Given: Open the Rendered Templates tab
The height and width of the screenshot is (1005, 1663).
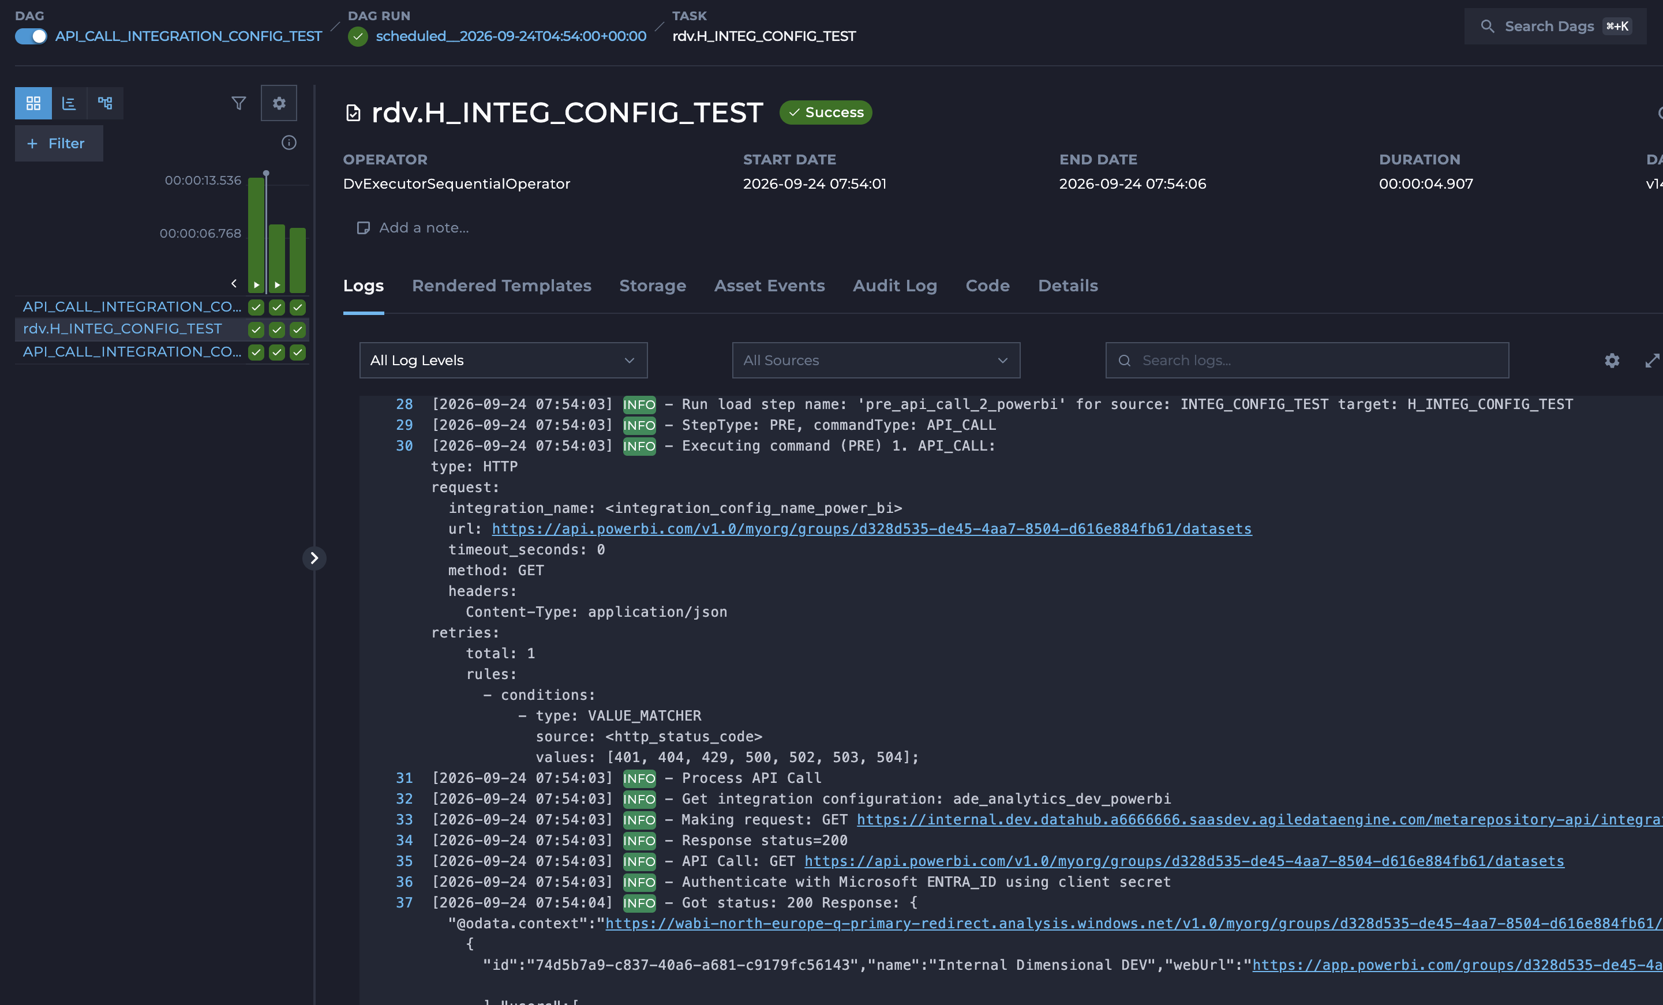Looking at the screenshot, I should (x=501, y=286).
